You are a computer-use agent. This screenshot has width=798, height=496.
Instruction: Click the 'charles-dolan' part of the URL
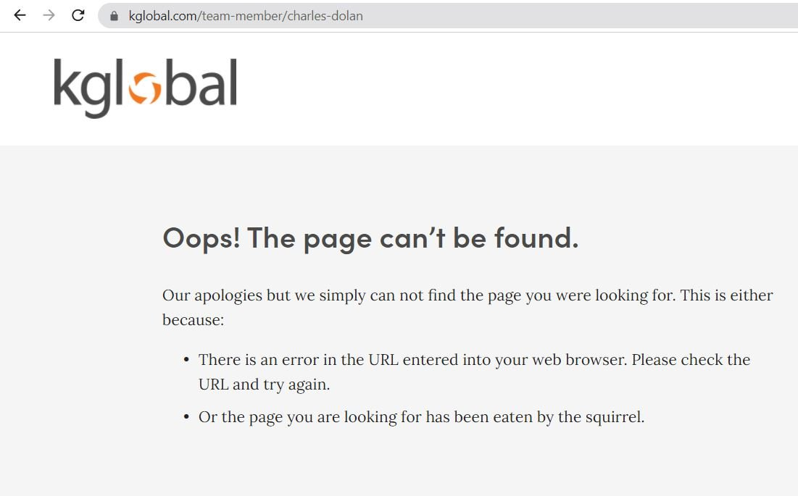pos(325,16)
